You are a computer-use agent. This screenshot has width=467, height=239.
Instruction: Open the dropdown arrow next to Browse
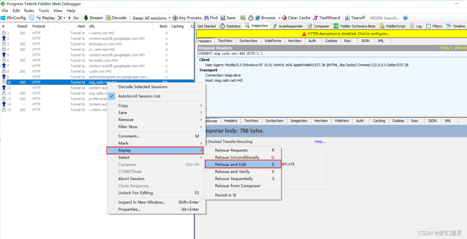coord(279,18)
